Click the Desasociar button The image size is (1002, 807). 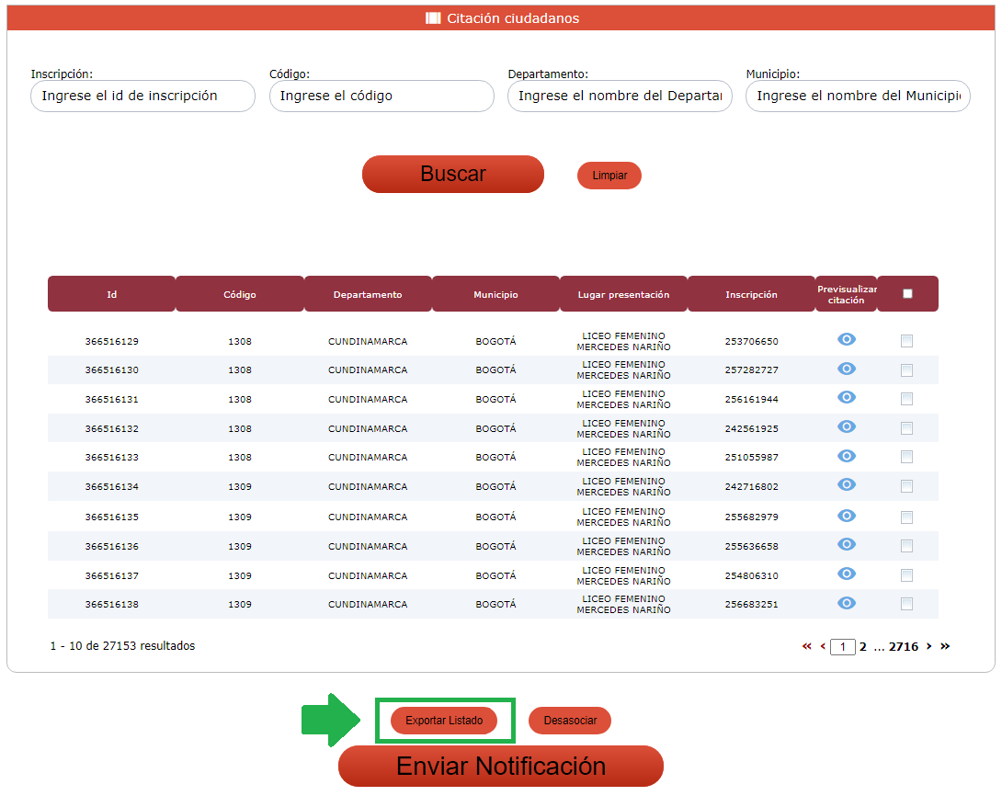[570, 721]
